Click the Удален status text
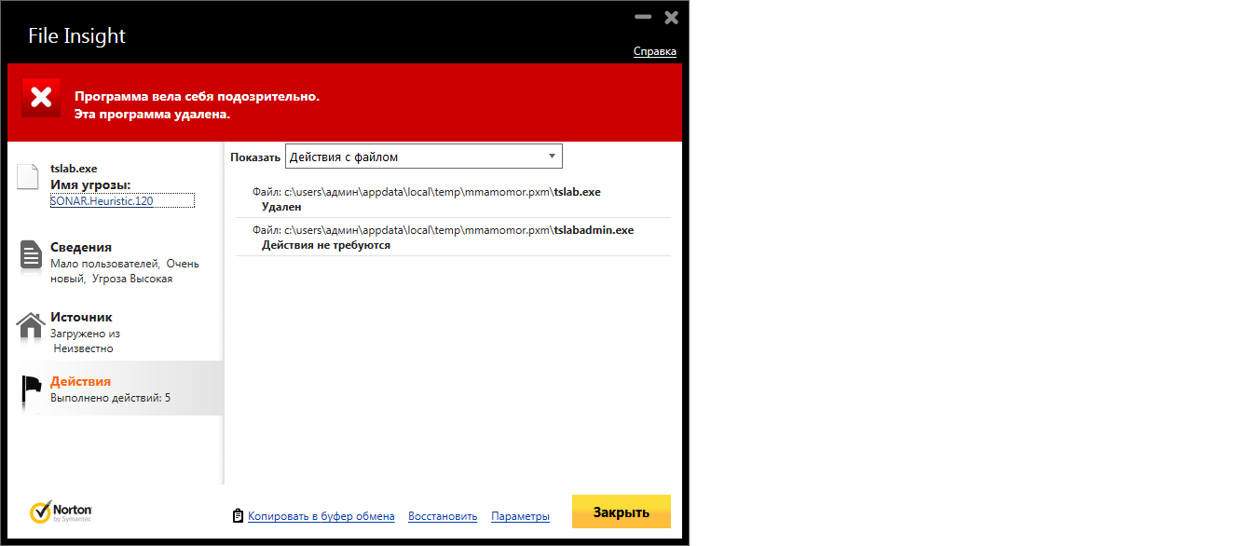Viewport: 1258px width, 546px height. pos(281,207)
